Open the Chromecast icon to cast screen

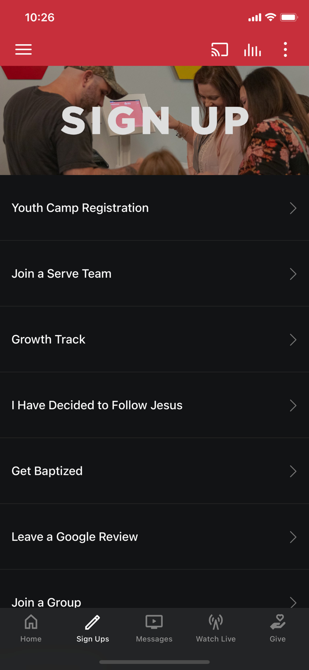tap(219, 50)
